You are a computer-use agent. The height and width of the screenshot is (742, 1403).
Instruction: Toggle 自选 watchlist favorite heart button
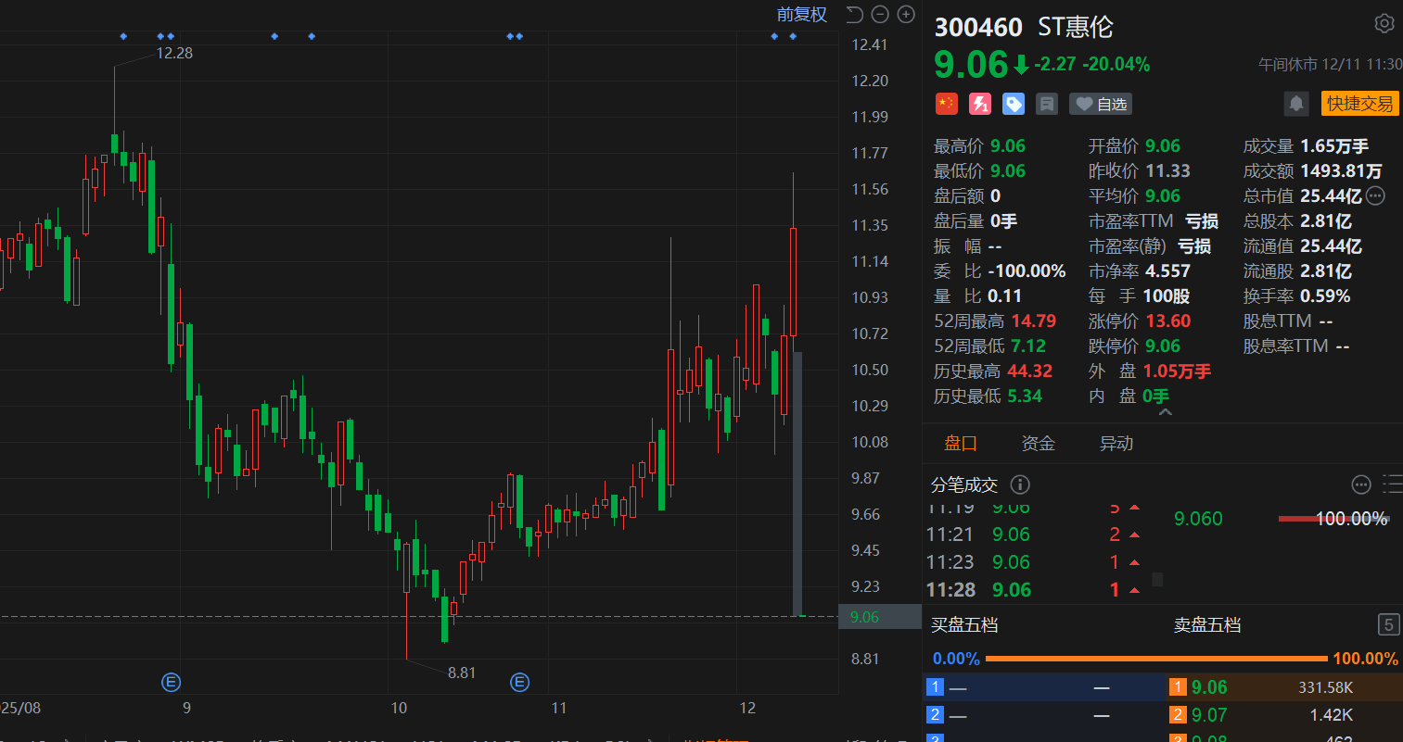pyautogui.click(x=1101, y=104)
